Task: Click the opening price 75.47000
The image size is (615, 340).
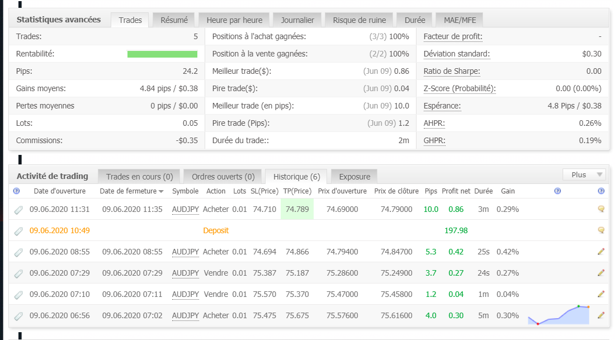Action: (342, 294)
